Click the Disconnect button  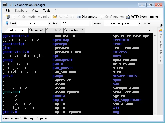point(87,17)
